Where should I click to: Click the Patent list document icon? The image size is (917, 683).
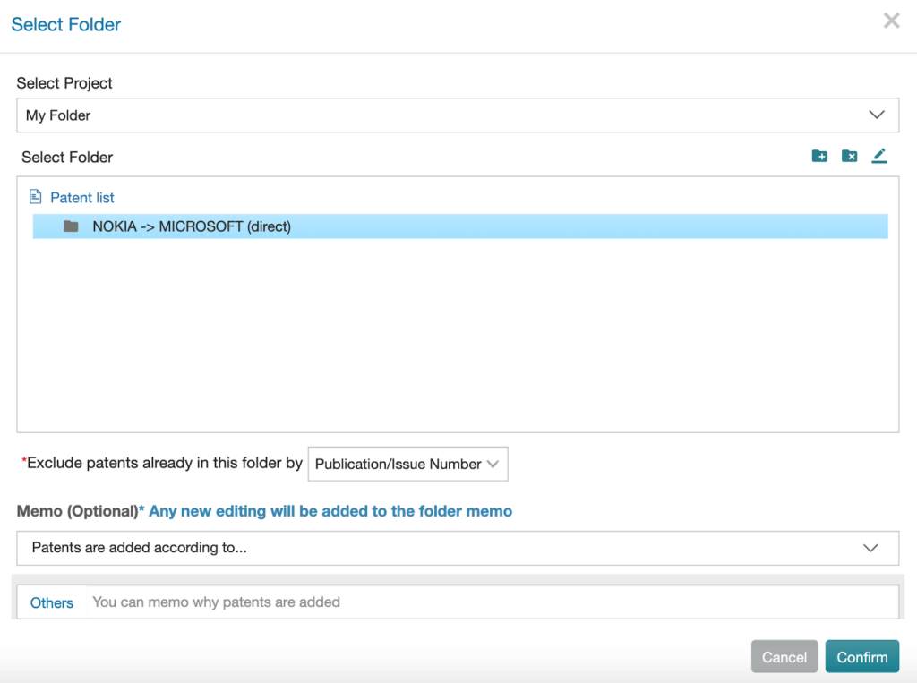click(36, 197)
